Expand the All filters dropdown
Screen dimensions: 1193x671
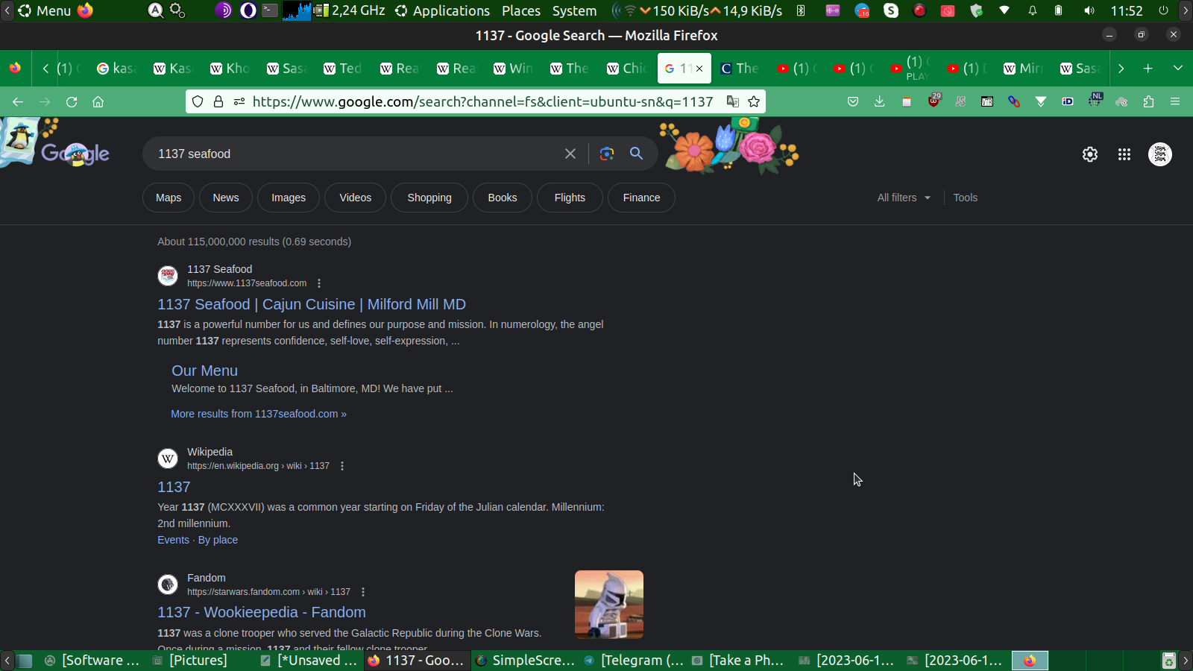(904, 198)
